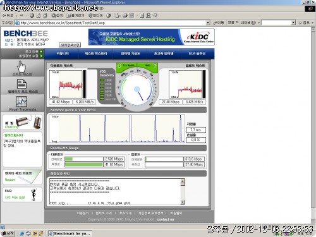Open Favorites (즐겨찾기) from toolbar
Image resolution: width=316 pixels, height=237 pixels.
(x=75, y=15)
